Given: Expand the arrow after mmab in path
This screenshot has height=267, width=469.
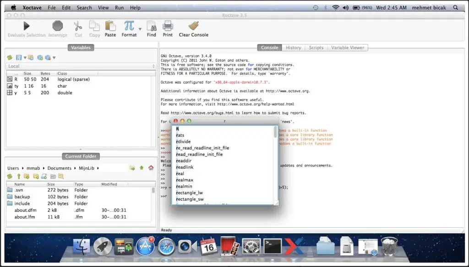Looking at the screenshot, I should point(44,168).
